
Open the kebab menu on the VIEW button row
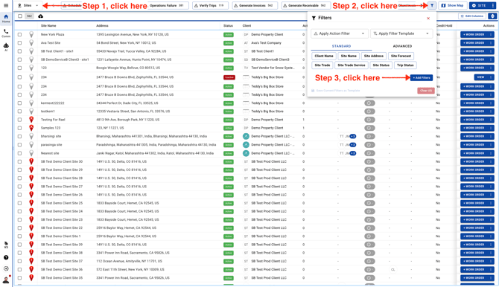[x=490, y=77]
